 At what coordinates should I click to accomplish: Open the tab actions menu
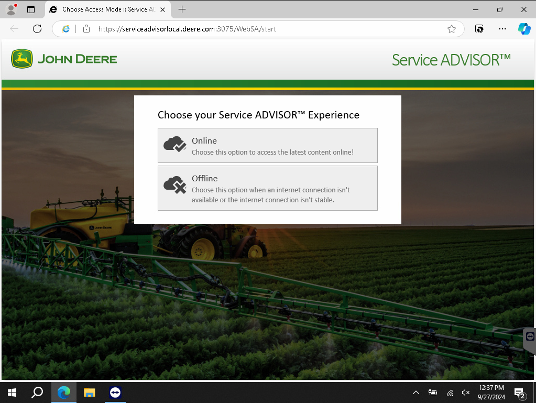click(x=30, y=9)
